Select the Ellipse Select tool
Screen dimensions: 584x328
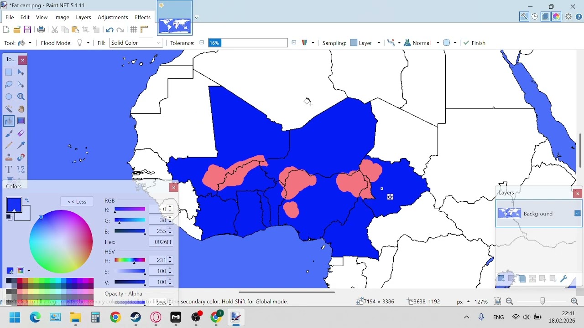click(x=9, y=97)
